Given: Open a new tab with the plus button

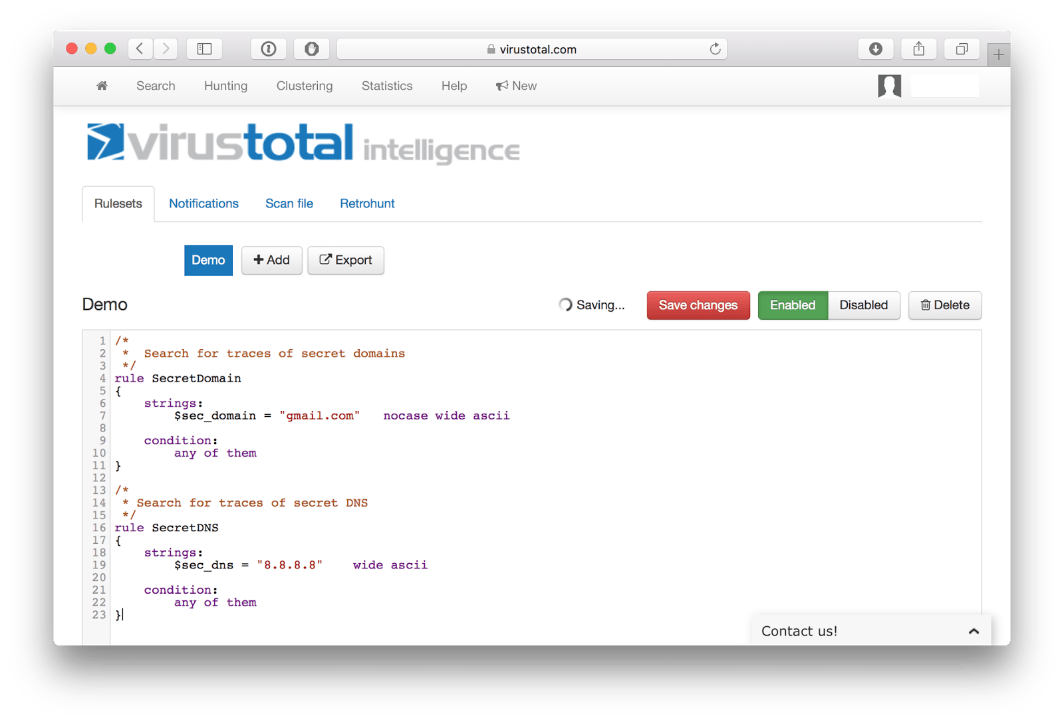Looking at the screenshot, I should [x=998, y=55].
